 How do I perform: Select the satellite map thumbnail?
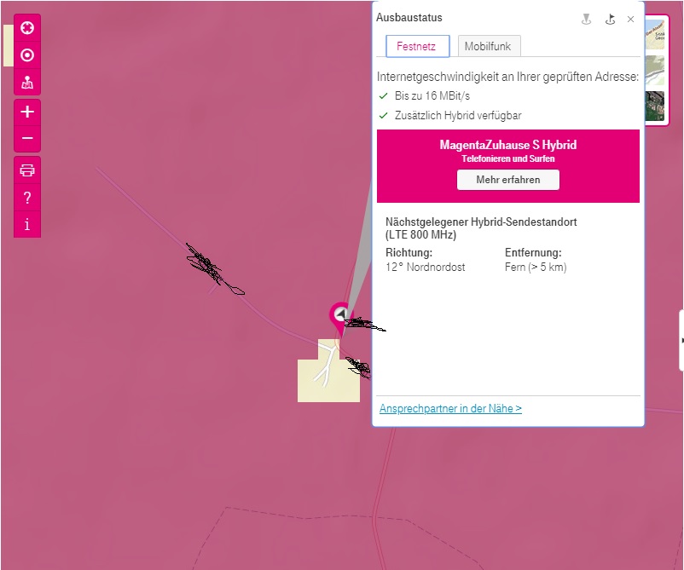tap(655, 106)
